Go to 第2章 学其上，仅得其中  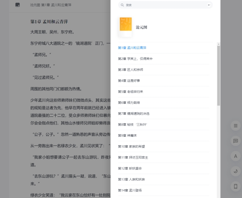tap(135, 59)
